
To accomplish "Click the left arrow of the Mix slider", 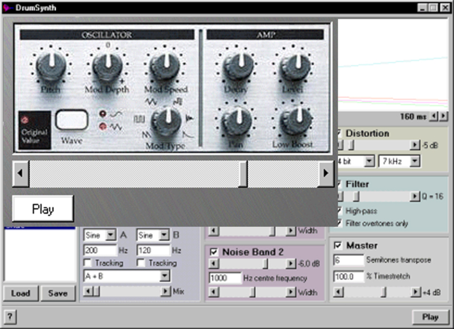I will [88, 291].
